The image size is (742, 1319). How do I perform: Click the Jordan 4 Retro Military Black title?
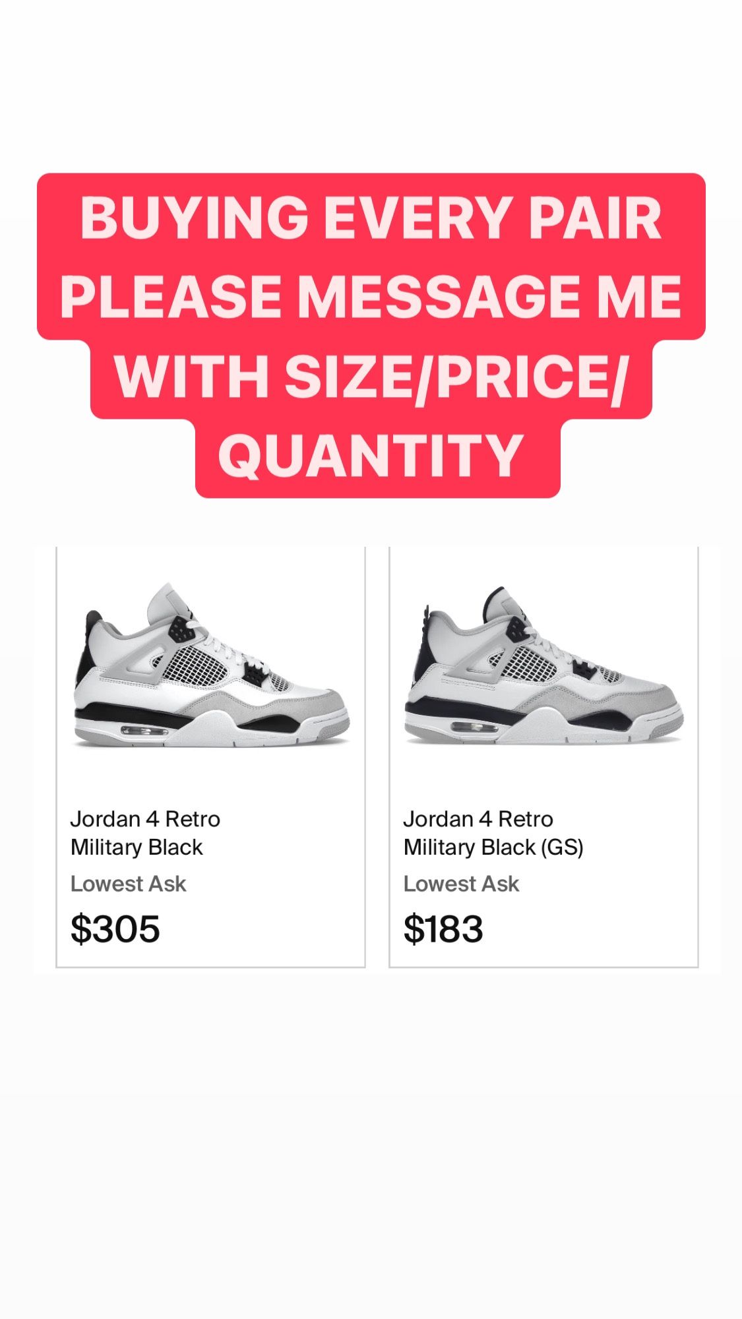point(145,833)
